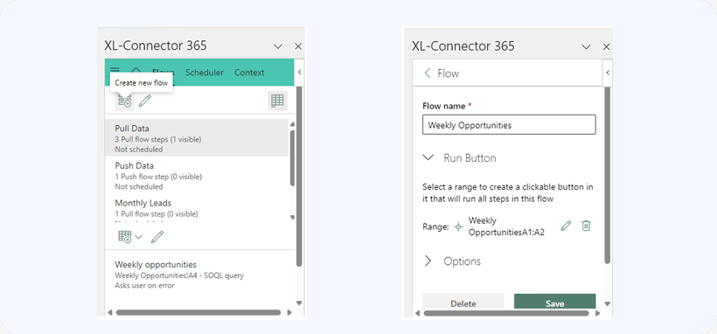Screen dimensions: 717x334
Task: Open left pane options chevron near close button
Action: (277, 46)
